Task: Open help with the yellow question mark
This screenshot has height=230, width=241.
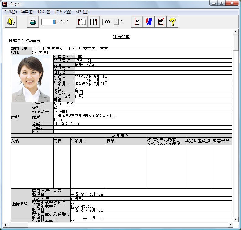Action: (x=172, y=22)
